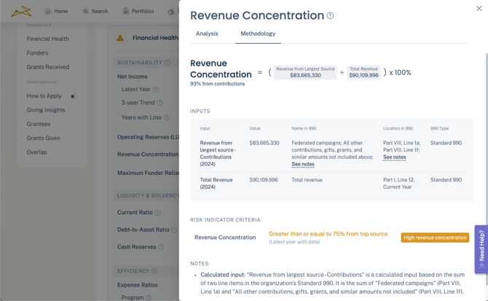Click the Portfolios icon in navigation
This screenshot has height=301, width=488.
125,11
